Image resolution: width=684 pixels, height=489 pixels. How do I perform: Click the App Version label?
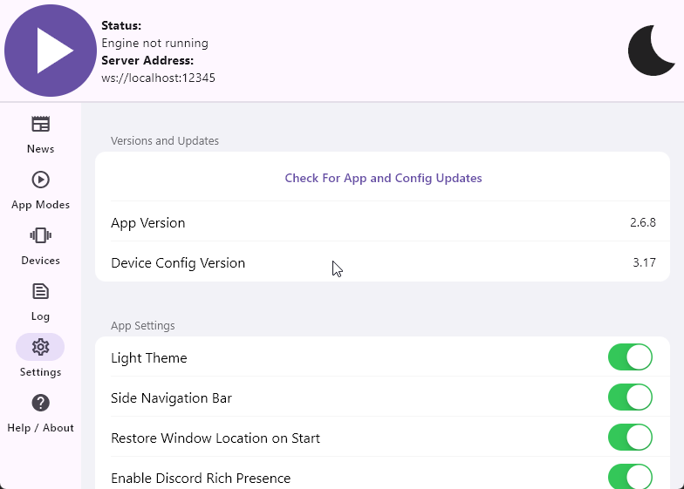[148, 223]
